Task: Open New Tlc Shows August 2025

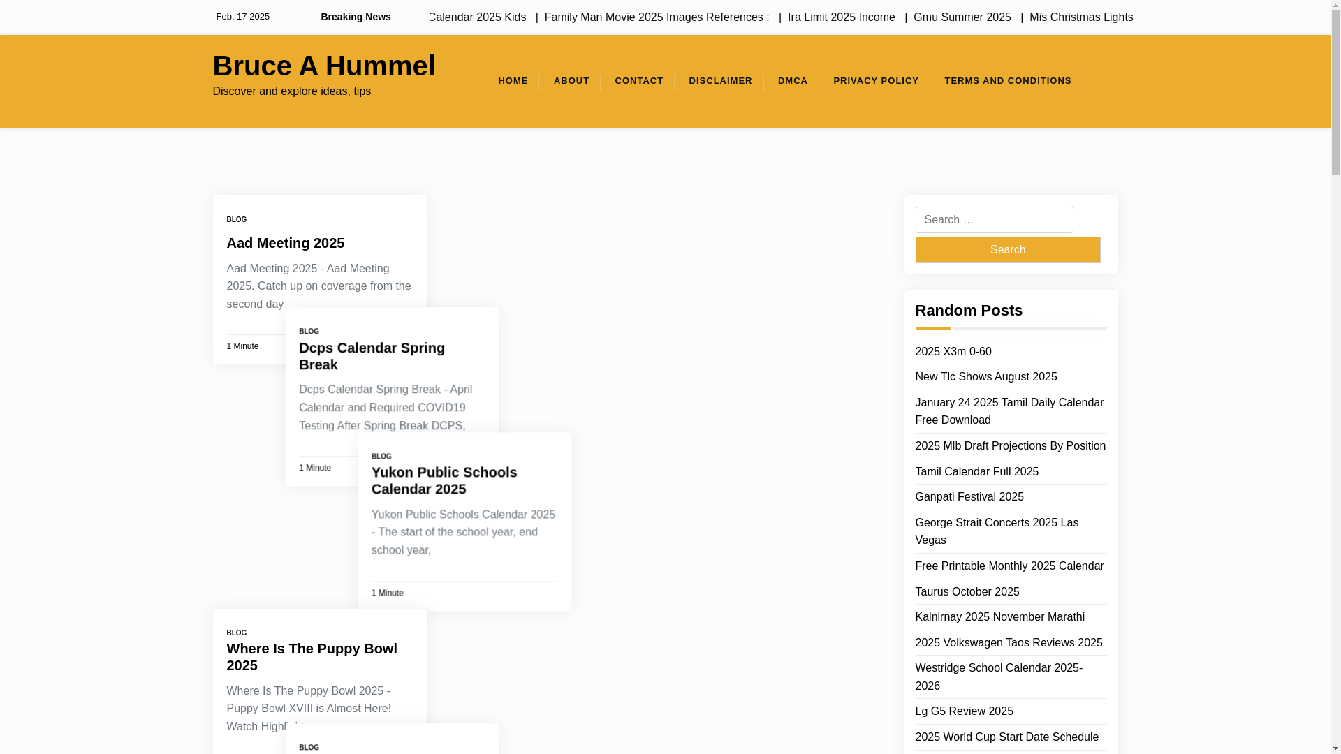Action: point(985,377)
